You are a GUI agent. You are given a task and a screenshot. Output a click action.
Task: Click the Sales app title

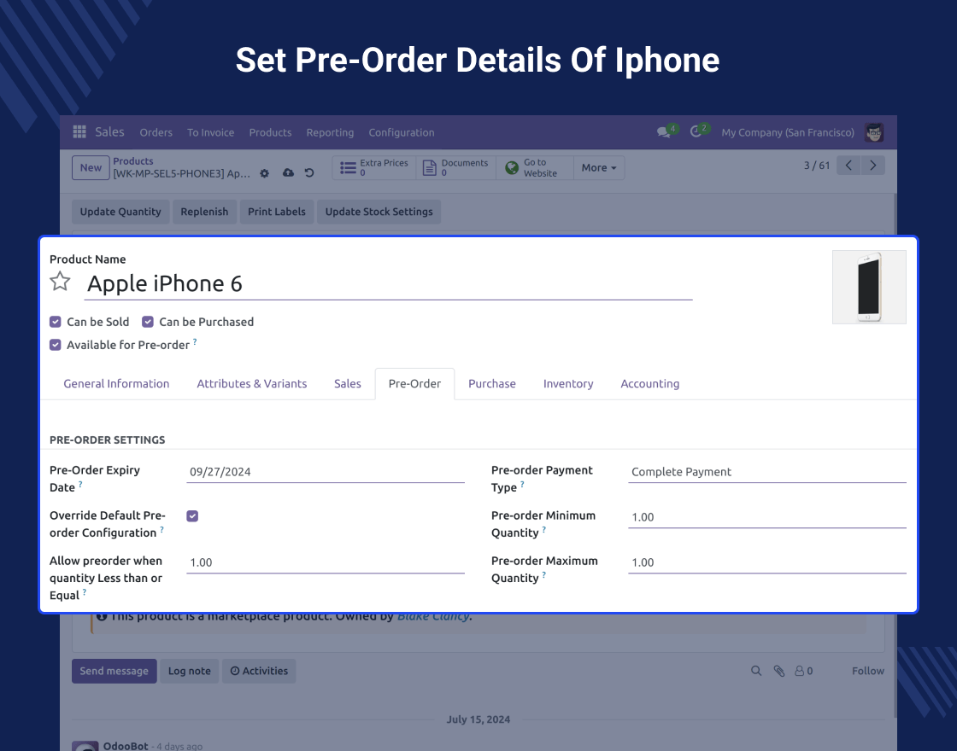coord(109,131)
